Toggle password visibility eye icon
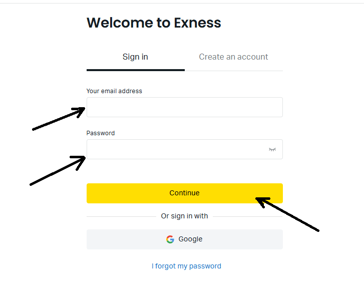The width and height of the screenshot is (364, 287). (x=272, y=149)
